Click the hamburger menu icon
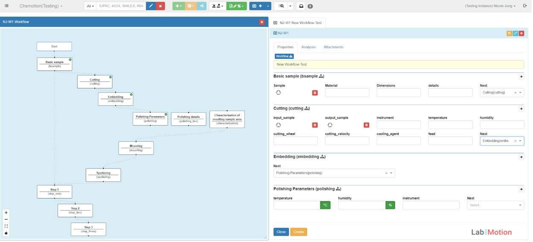 tap(6, 6)
